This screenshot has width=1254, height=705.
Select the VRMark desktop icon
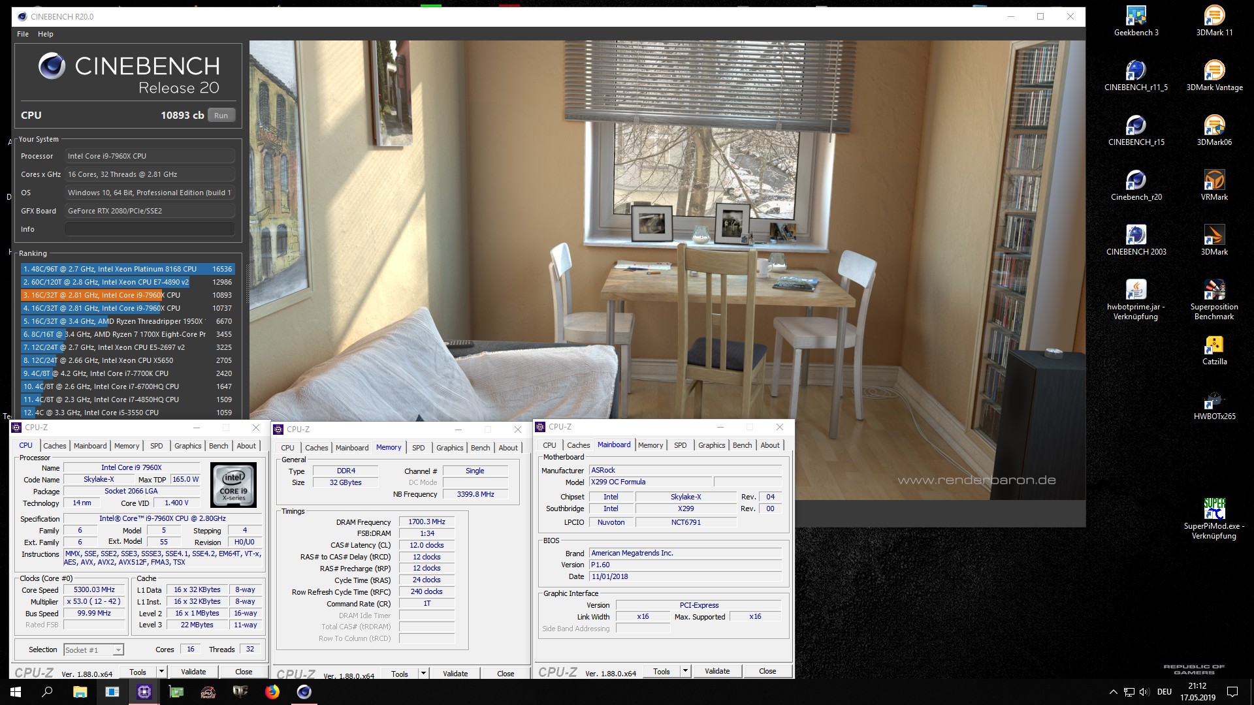point(1214,185)
